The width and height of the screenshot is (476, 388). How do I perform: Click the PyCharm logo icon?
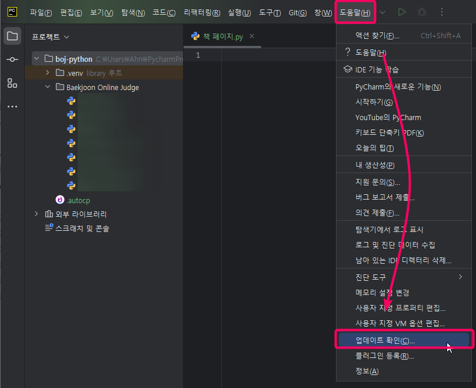(x=12, y=12)
